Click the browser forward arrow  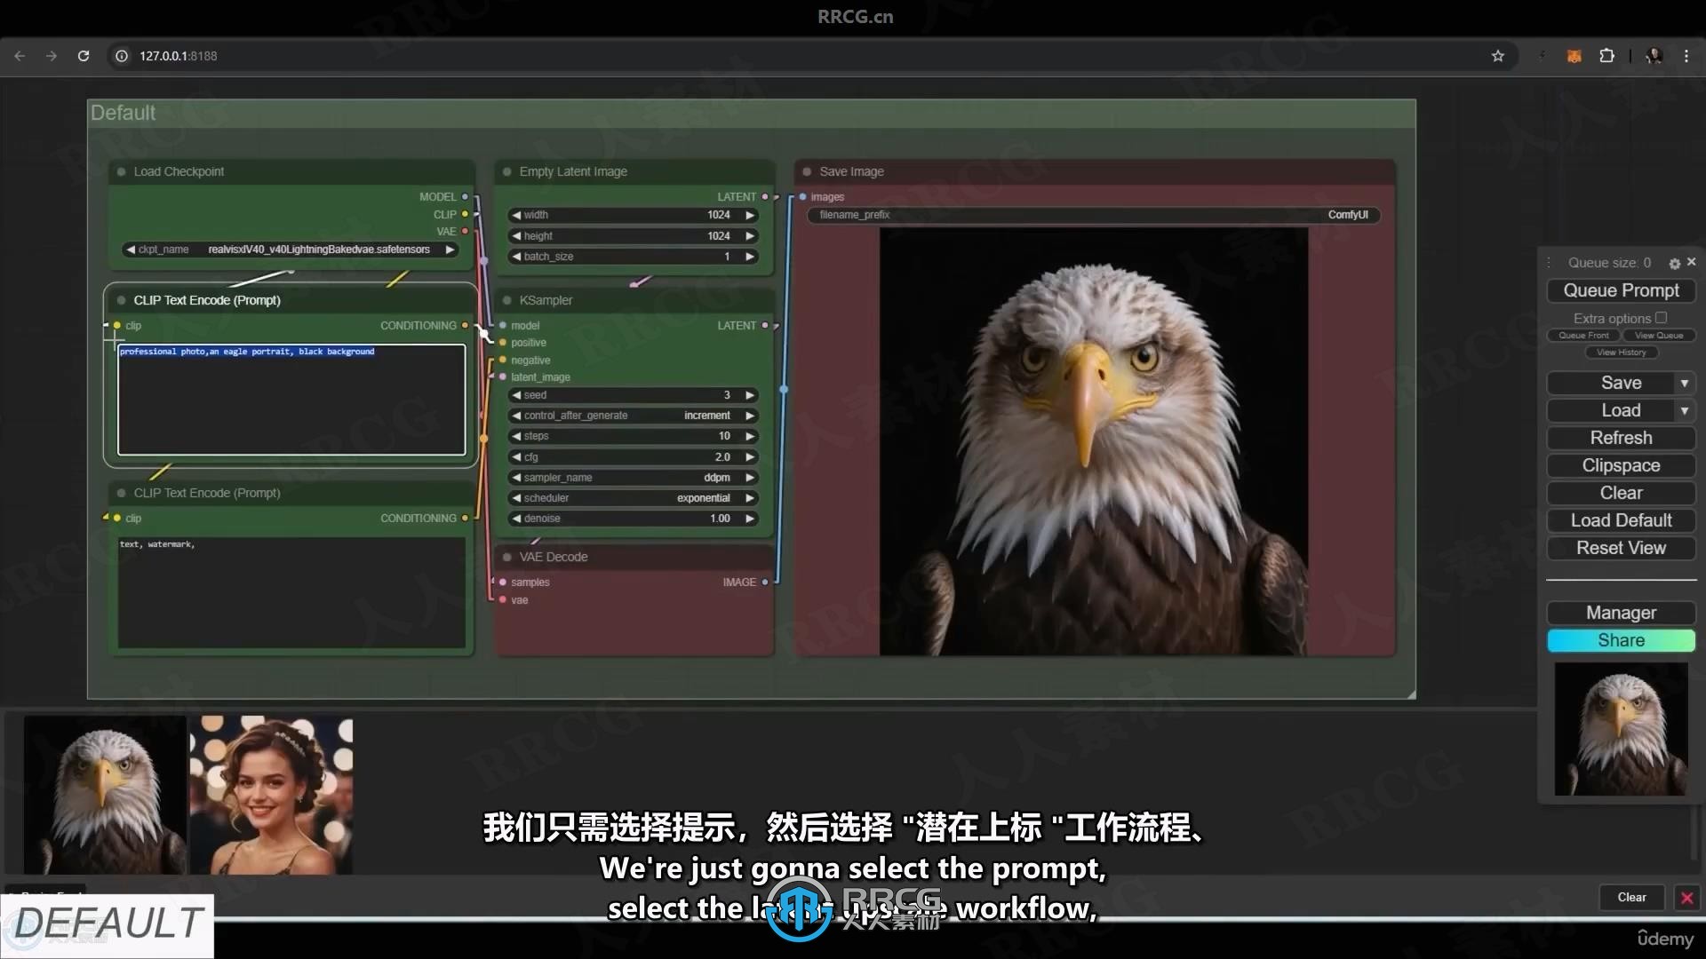pos(52,56)
